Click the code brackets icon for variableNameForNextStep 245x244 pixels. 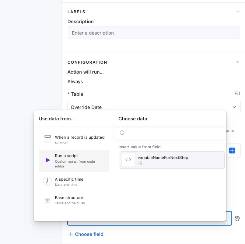click(x=128, y=160)
